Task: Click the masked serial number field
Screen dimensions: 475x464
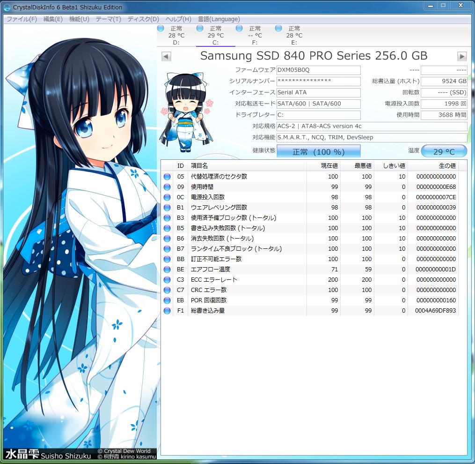Action: click(x=318, y=81)
